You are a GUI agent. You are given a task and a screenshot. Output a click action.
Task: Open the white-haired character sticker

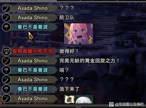84,99
